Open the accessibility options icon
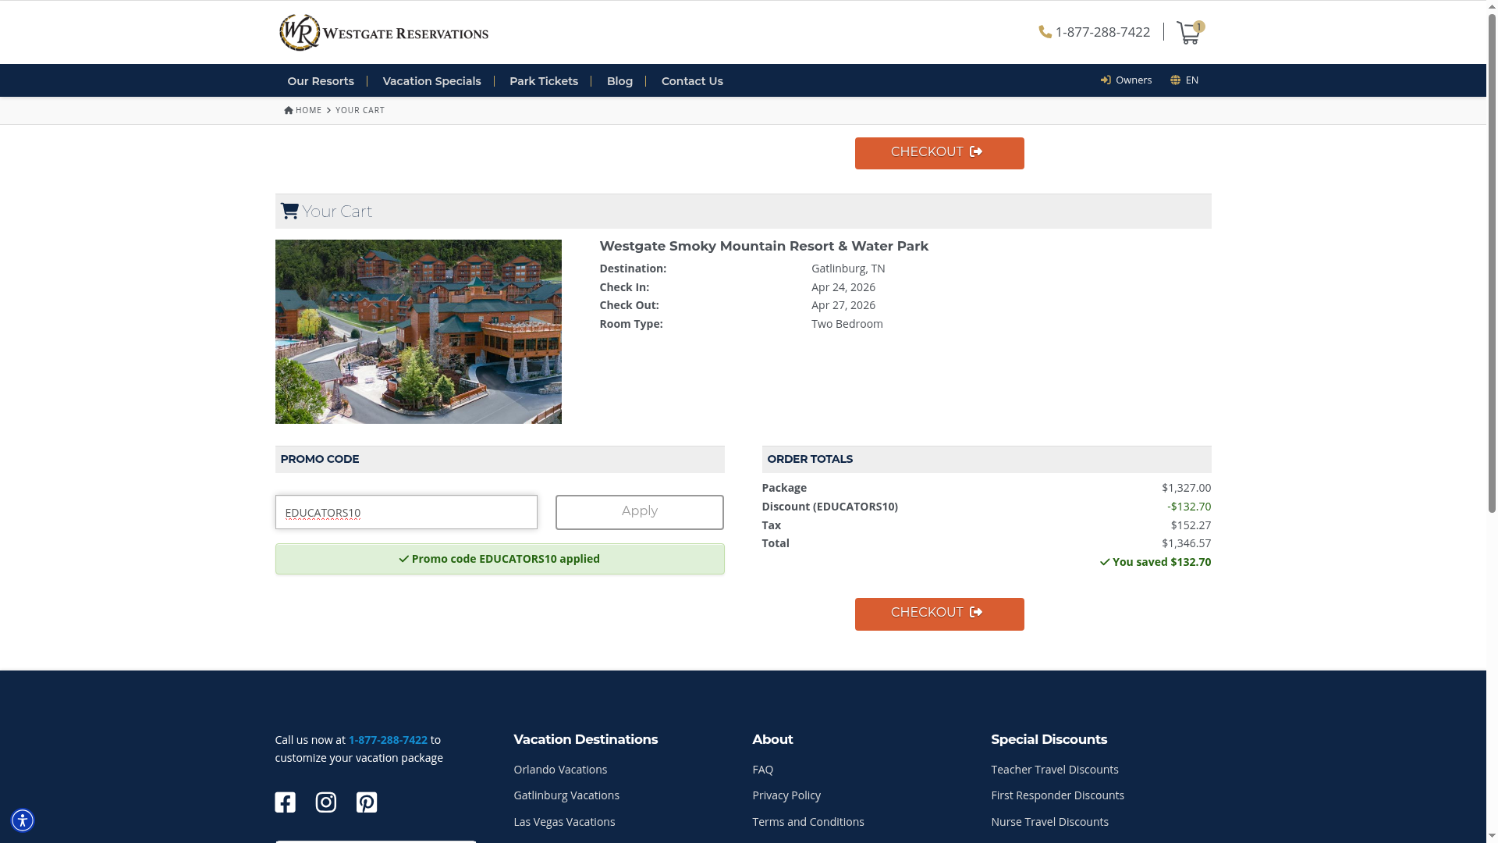The height and width of the screenshot is (843, 1498). 23,820
